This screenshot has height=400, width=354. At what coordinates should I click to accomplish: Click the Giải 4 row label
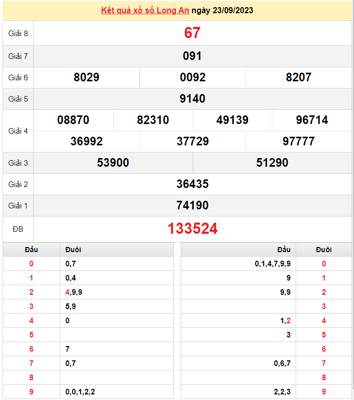(x=18, y=131)
